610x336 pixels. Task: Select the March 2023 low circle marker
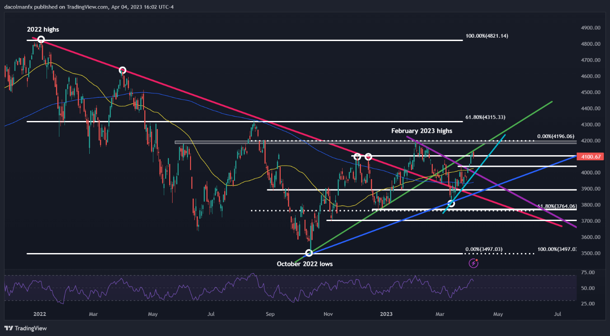pos(451,203)
